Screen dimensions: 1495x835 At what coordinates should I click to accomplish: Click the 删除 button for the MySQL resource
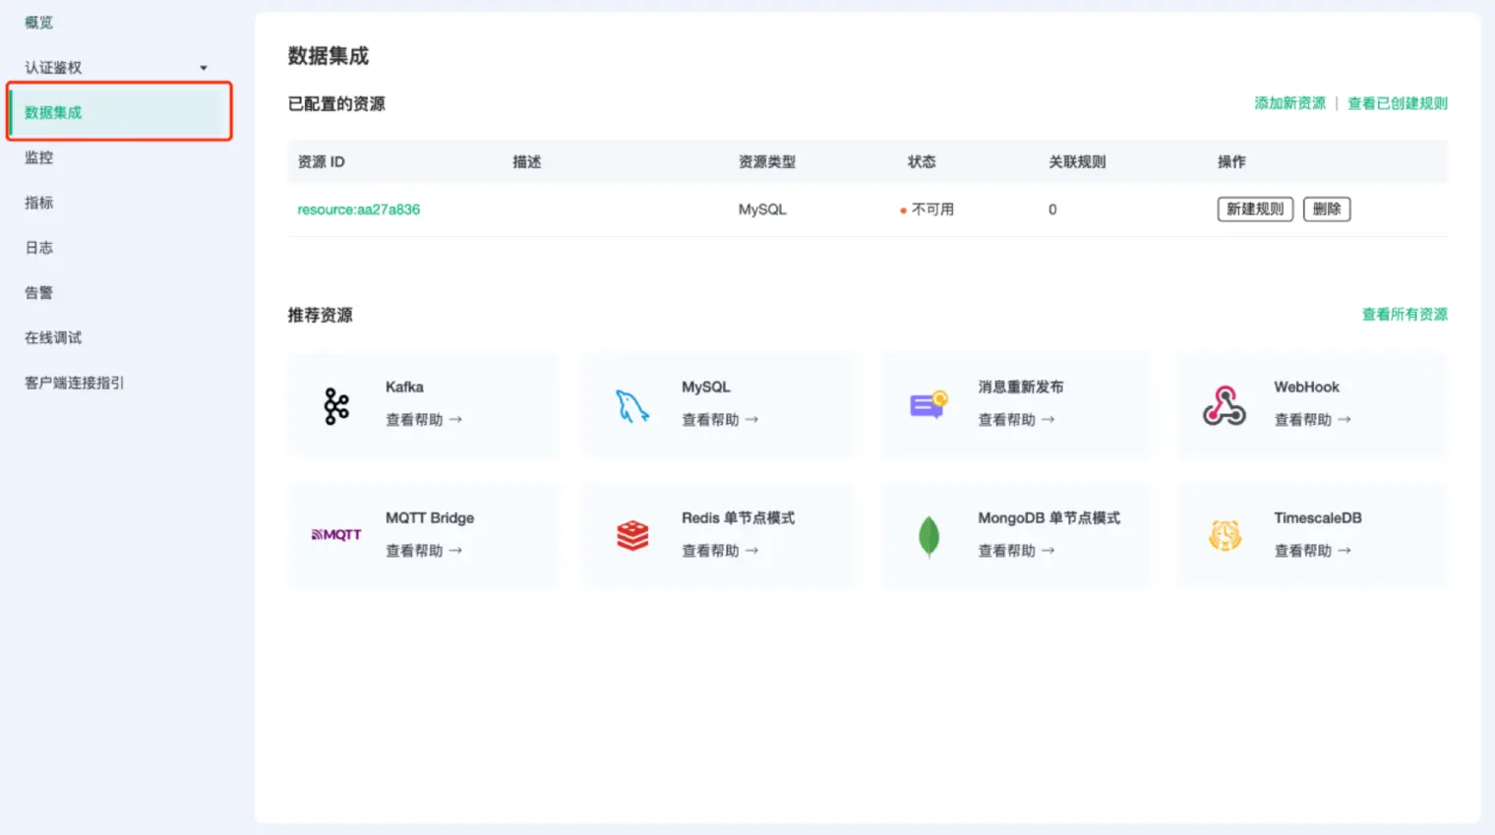tap(1327, 209)
